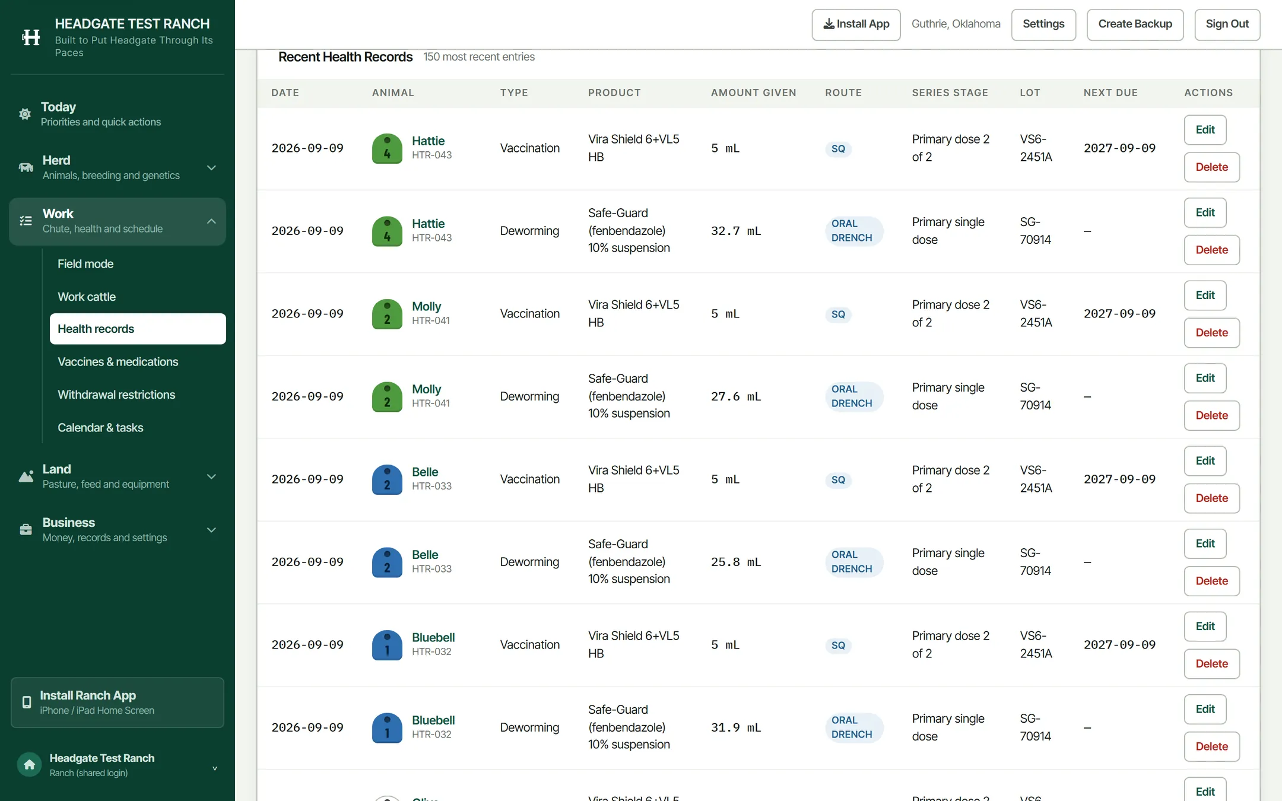1282x801 pixels.
Task: Click the phone icon beside Install Ranch App
Action: point(27,703)
